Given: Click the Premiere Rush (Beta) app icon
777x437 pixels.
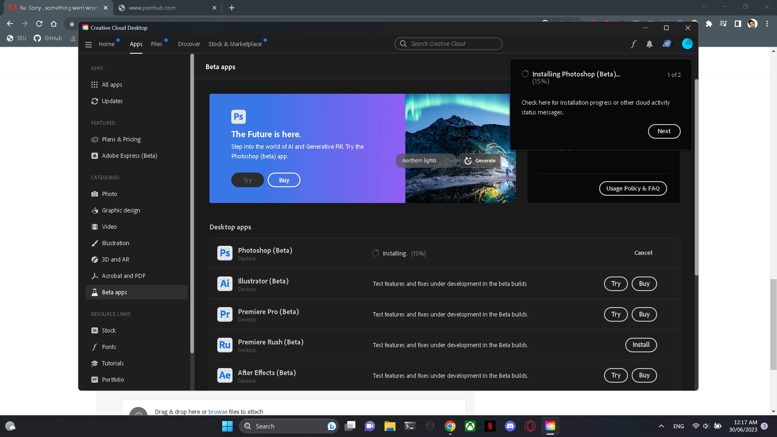Looking at the screenshot, I should click(225, 345).
